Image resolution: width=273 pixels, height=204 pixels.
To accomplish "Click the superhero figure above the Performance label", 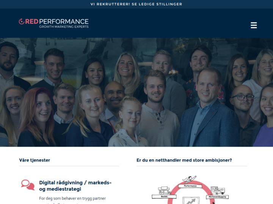I will point(190,179).
